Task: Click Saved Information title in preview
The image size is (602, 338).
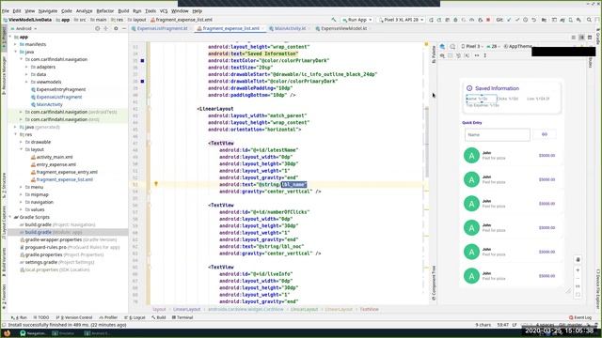Action: [497, 88]
